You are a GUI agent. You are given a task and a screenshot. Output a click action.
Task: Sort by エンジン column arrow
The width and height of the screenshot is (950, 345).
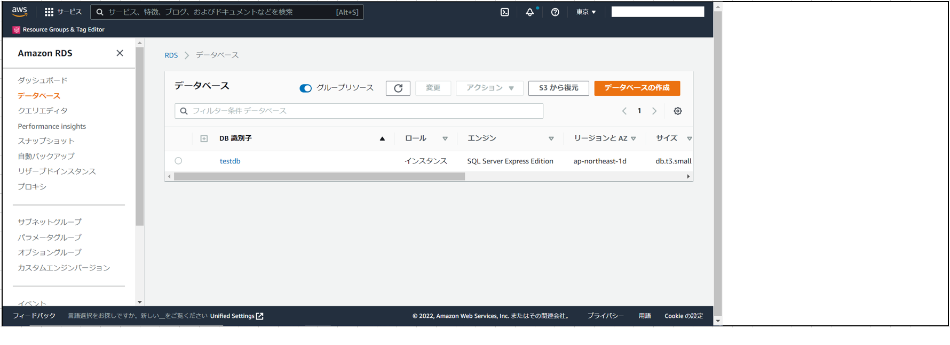(551, 138)
